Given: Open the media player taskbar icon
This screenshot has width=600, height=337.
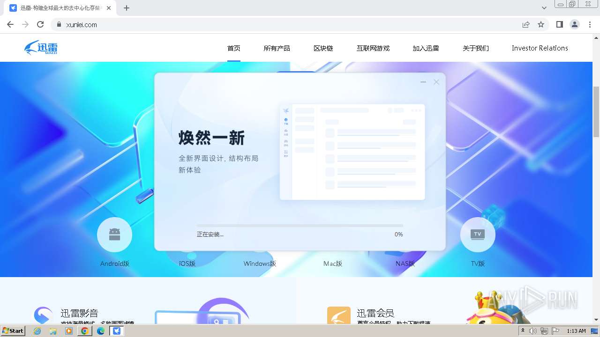Looking at the screenshot, I should pos(69,331).
